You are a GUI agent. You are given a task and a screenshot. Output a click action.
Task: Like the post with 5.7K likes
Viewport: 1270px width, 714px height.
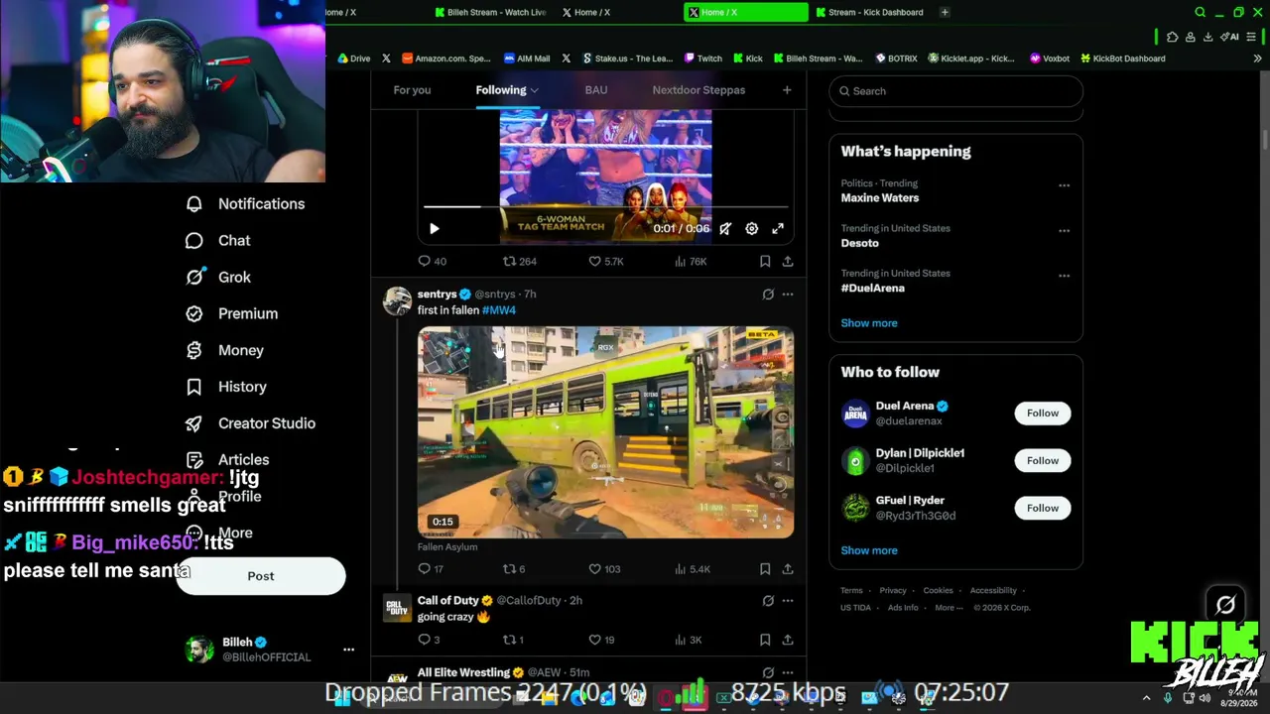[x=606, y=262]
